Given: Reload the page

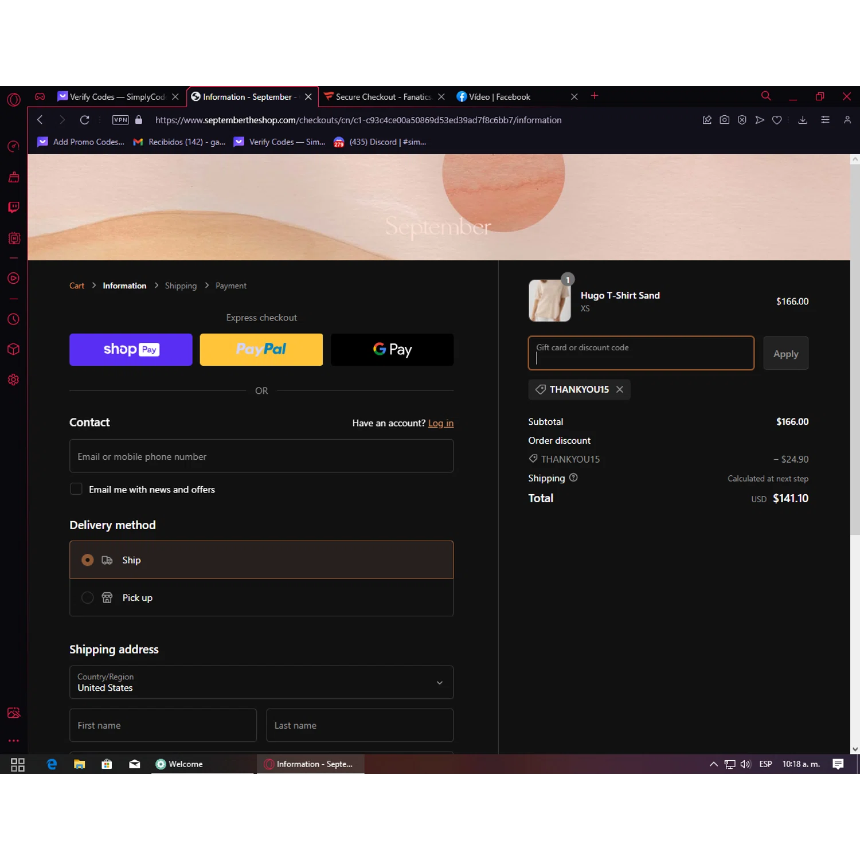Looking at the screenshot, I should [x=84, y=120].
